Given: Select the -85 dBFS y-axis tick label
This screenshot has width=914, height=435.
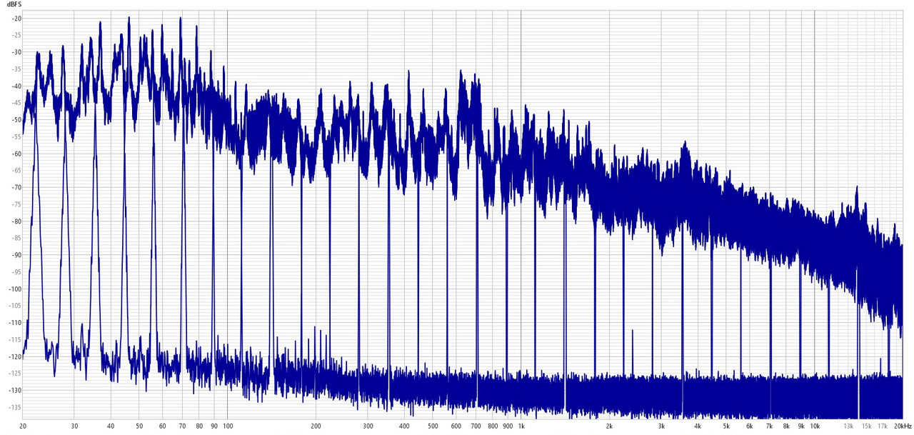Looking at the screenshot, I should 16,238.
